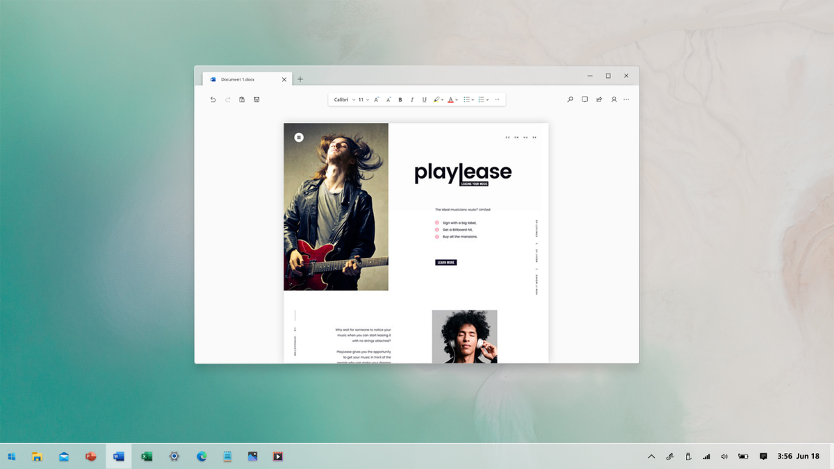834x469 pixels.
Task: Click the headphones man photo
Action: tap(464, 336)
